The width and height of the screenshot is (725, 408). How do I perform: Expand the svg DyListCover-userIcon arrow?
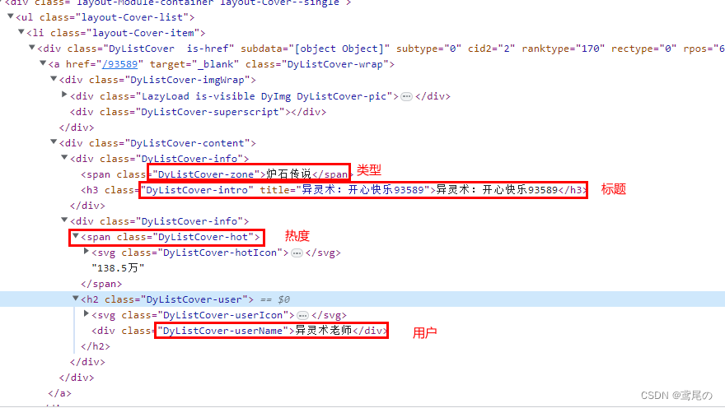click(86, 314)
